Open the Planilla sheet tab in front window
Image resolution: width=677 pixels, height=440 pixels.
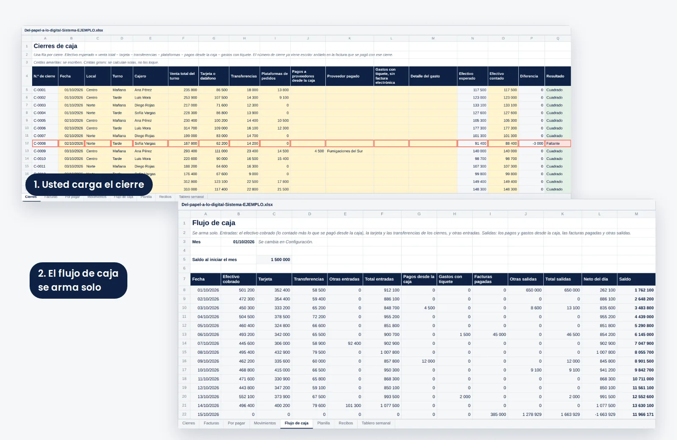(323, 423)
